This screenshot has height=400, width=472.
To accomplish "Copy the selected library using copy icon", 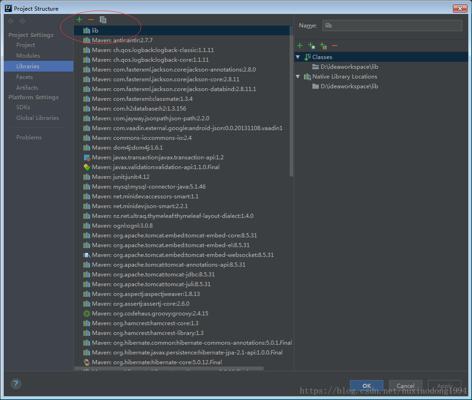I will 103,20.
